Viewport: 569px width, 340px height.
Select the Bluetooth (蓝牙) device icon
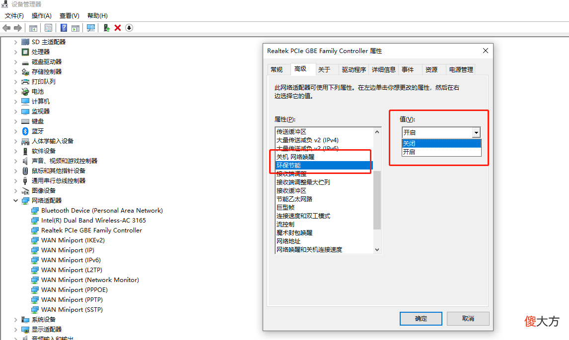pyautogui.click(x=25, y=131)
